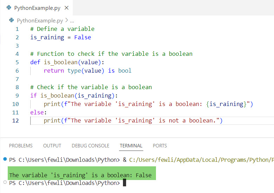The height and width of the screenshot is (193, 274).
Task: Click the terminal output 'The variable 'is_raining' is a boolean: False'
Action: (x=80, y=175)
